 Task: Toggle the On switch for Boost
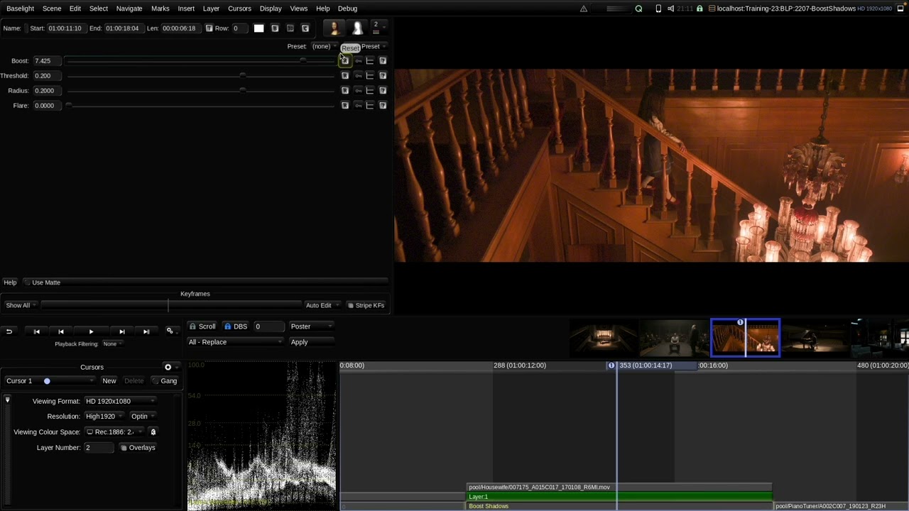[x=358, y=61]
